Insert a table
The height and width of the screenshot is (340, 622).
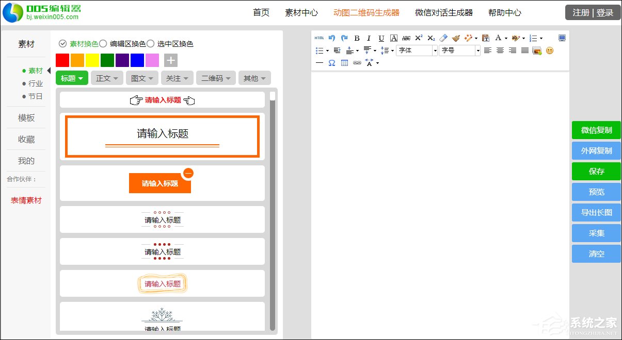[344, 63]
